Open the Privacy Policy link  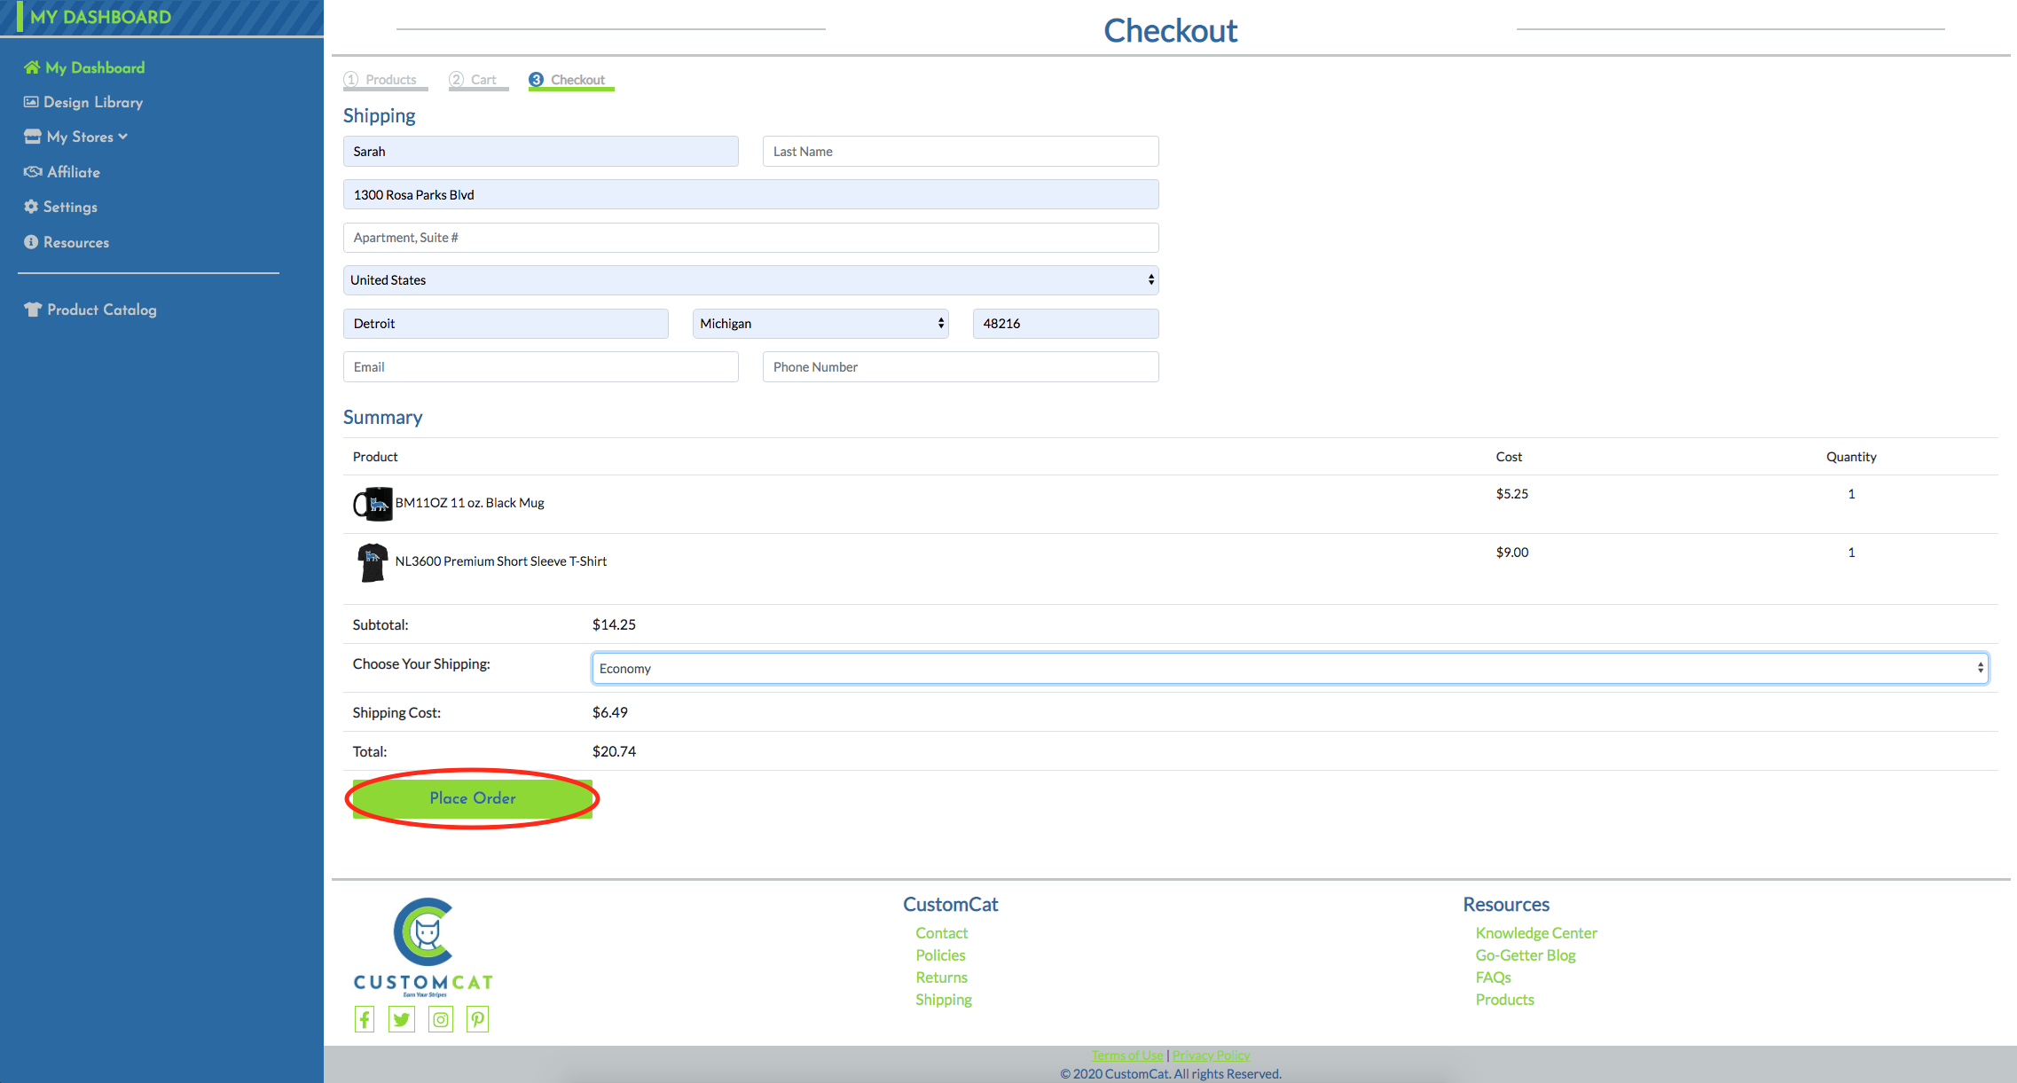(x=1211, y=1055)
